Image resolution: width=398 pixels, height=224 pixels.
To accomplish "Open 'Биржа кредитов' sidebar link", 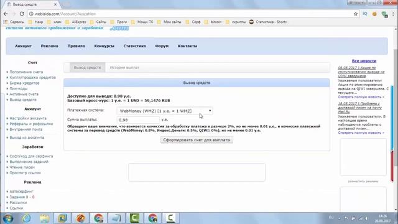I will pyautogui.click(x=24, y=83).
